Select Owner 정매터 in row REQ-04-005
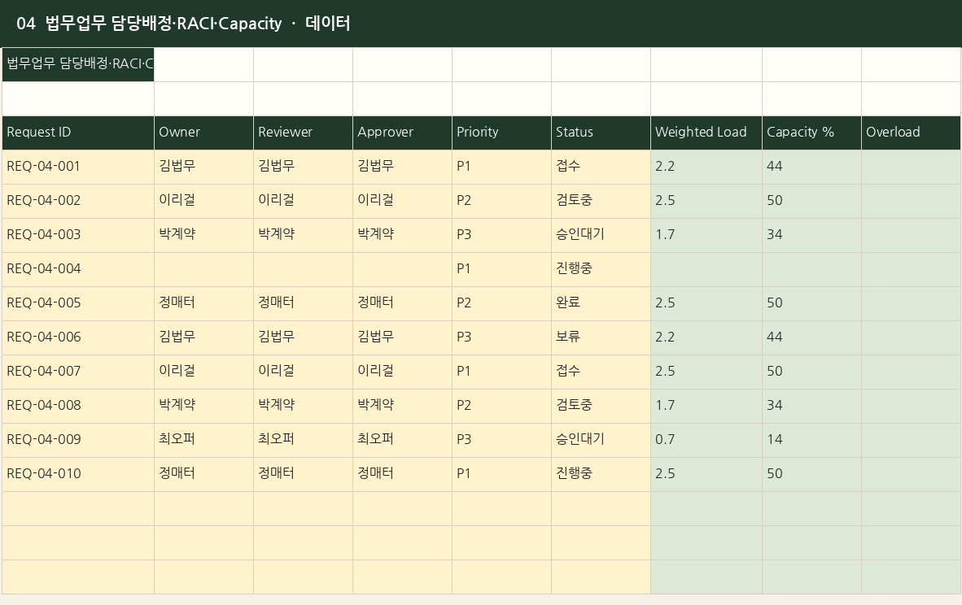Viewport: 962px width, 605px height. 203,303
